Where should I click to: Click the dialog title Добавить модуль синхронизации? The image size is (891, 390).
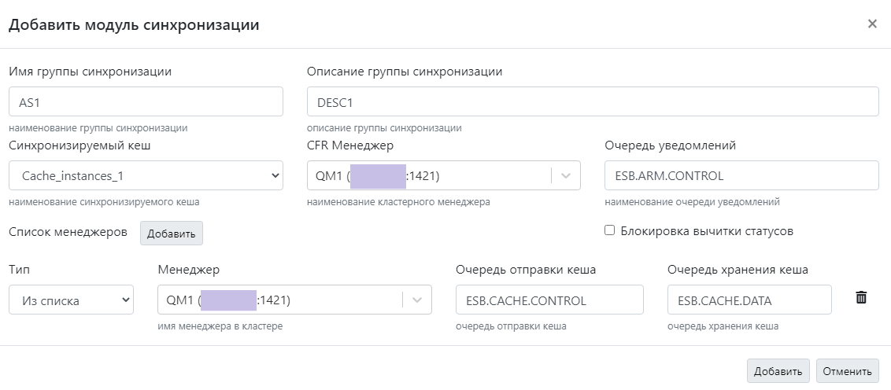click(134, 24)
